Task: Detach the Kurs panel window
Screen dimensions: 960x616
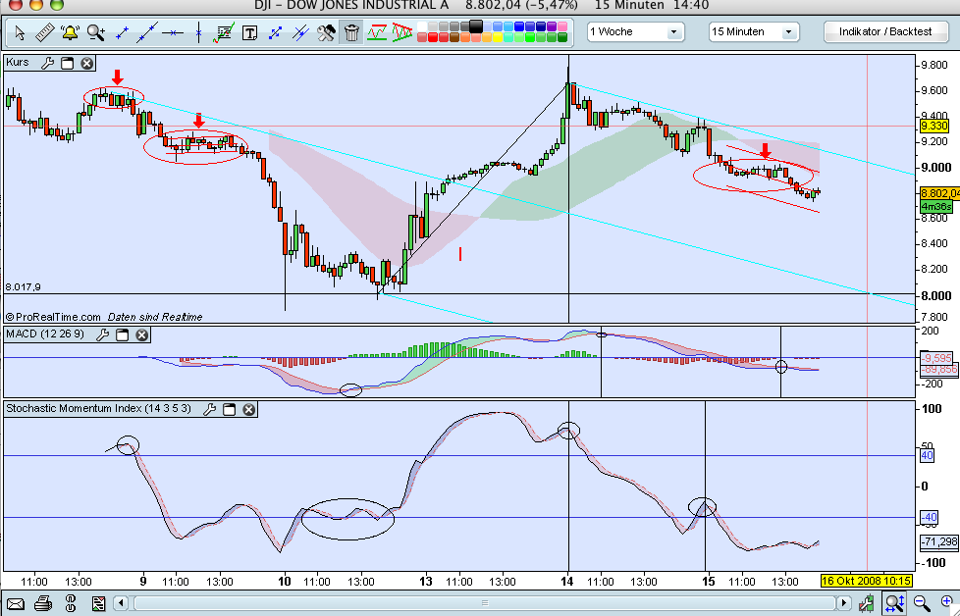Action: pyautogui.click(x=68, y=63)
